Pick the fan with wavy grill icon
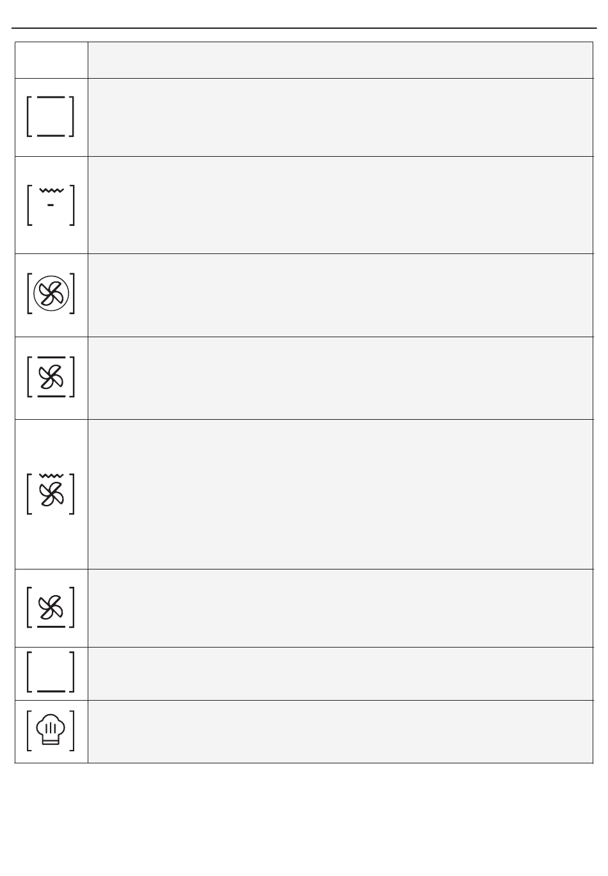The height and width of the screenshot is (876, 608). 51,494
